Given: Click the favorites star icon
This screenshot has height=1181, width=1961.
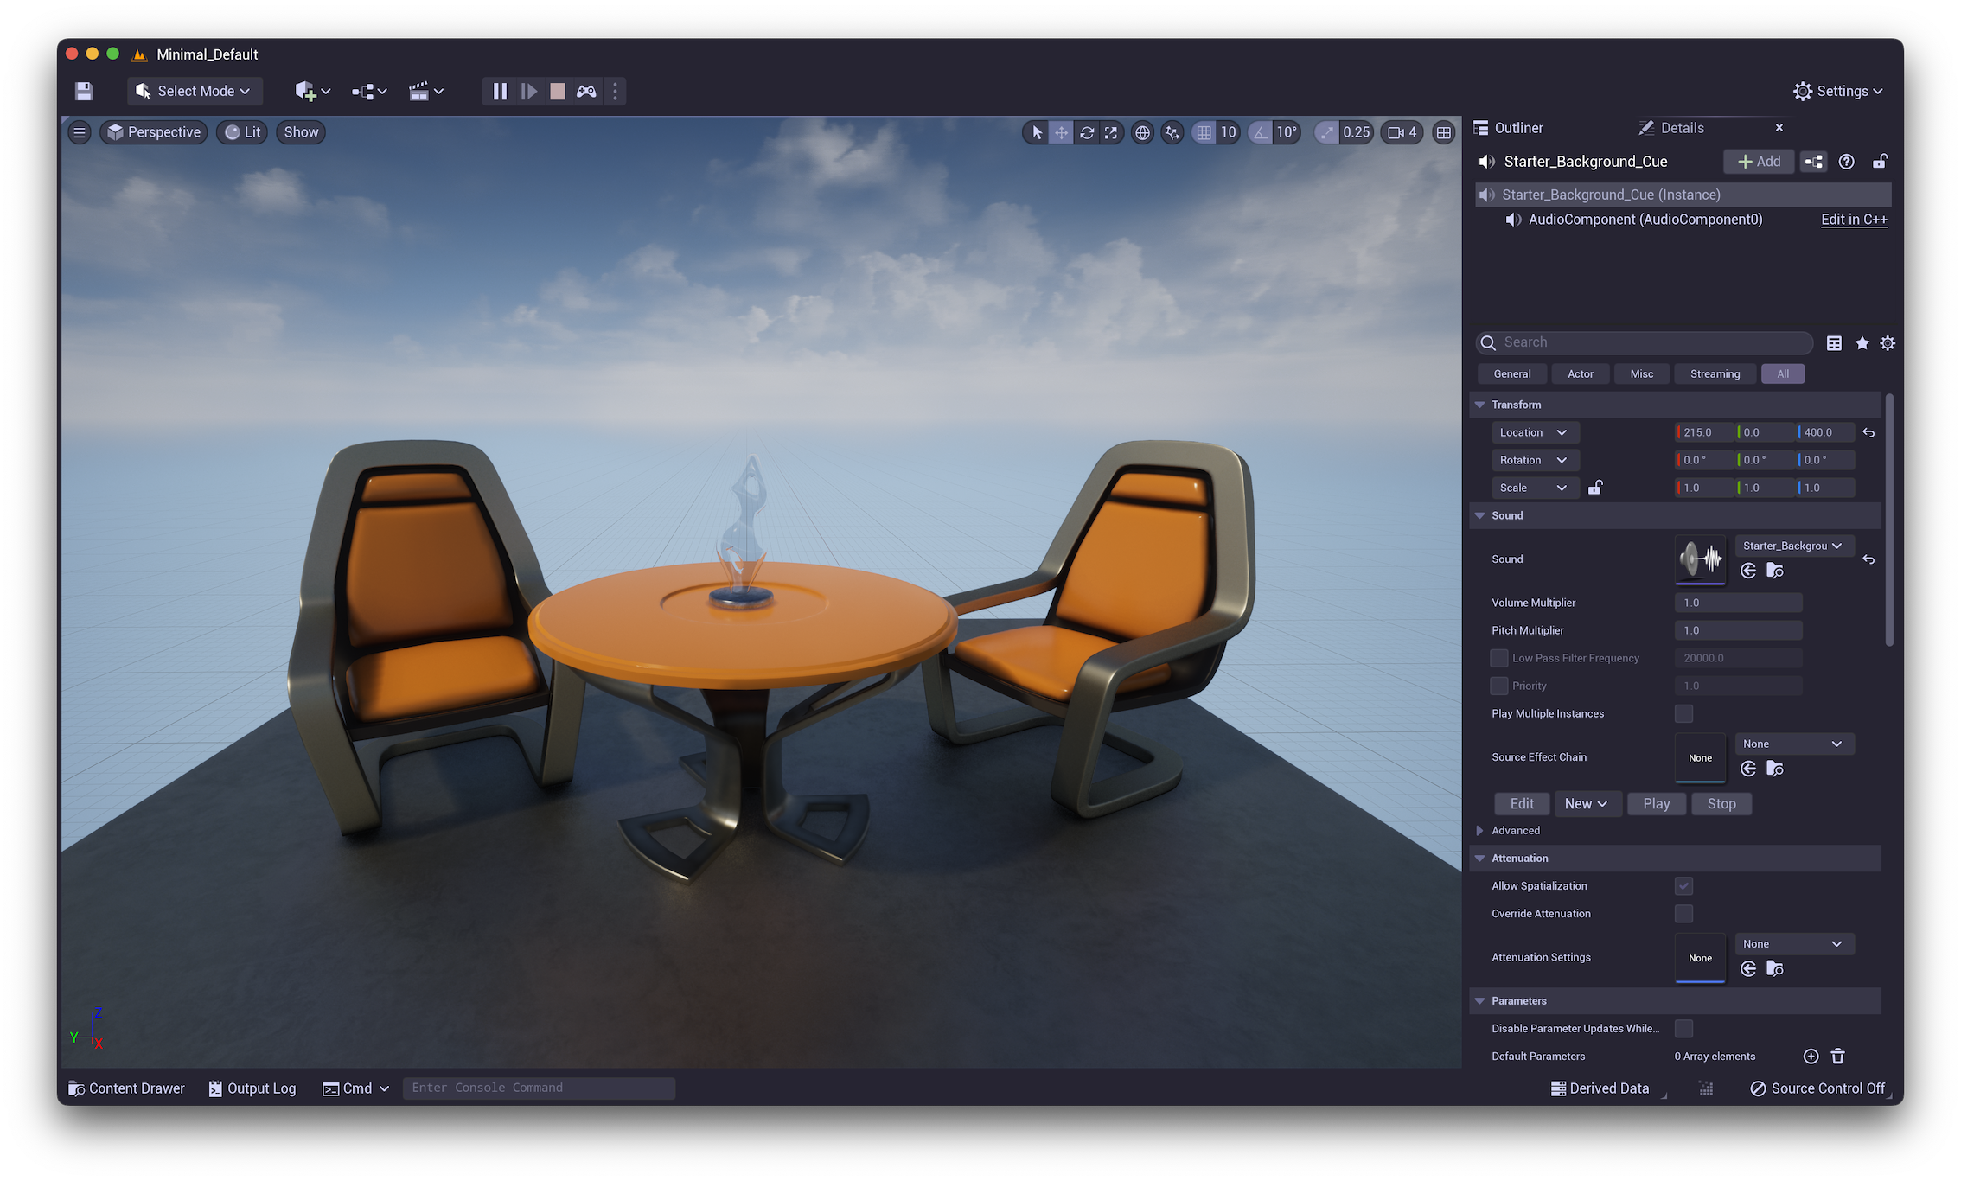Looking at the screenshot, I should 1862,343.
